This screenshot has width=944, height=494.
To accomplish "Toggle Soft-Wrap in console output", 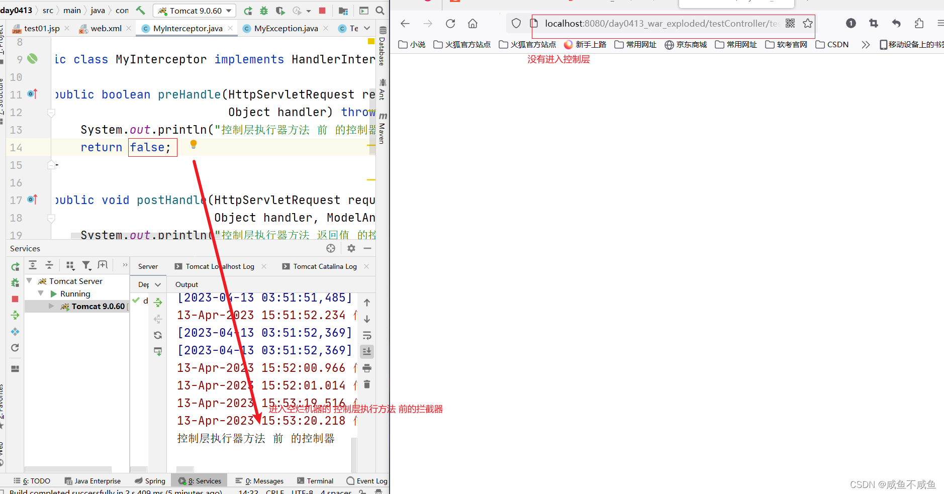I will (x=367, y=335).
